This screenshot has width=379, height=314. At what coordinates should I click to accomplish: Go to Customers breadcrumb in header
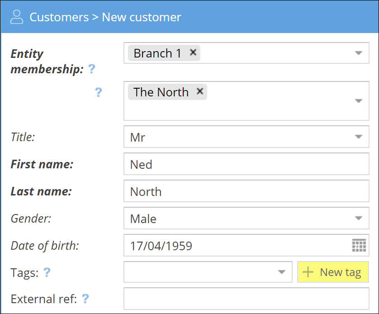[59, 17]
